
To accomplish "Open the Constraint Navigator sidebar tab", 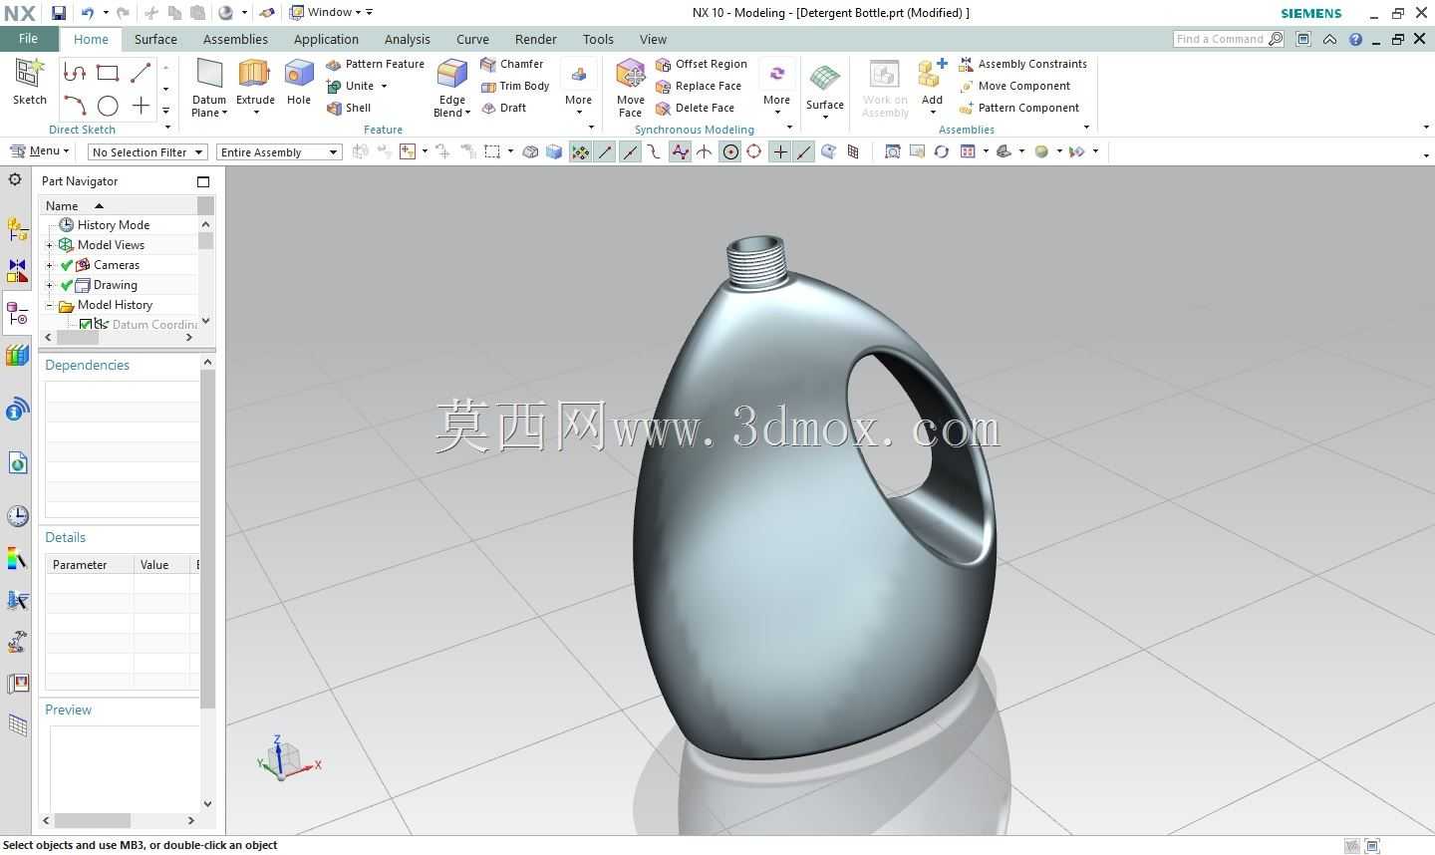I will (17, 271).
